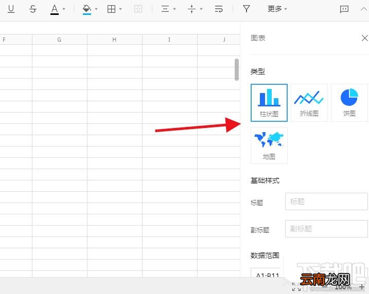Open the fill color dropdown arrow
This screenshot has height=294, width=369.
(96, 9)
